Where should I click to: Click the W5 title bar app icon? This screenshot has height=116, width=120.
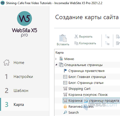pos(3,3)
